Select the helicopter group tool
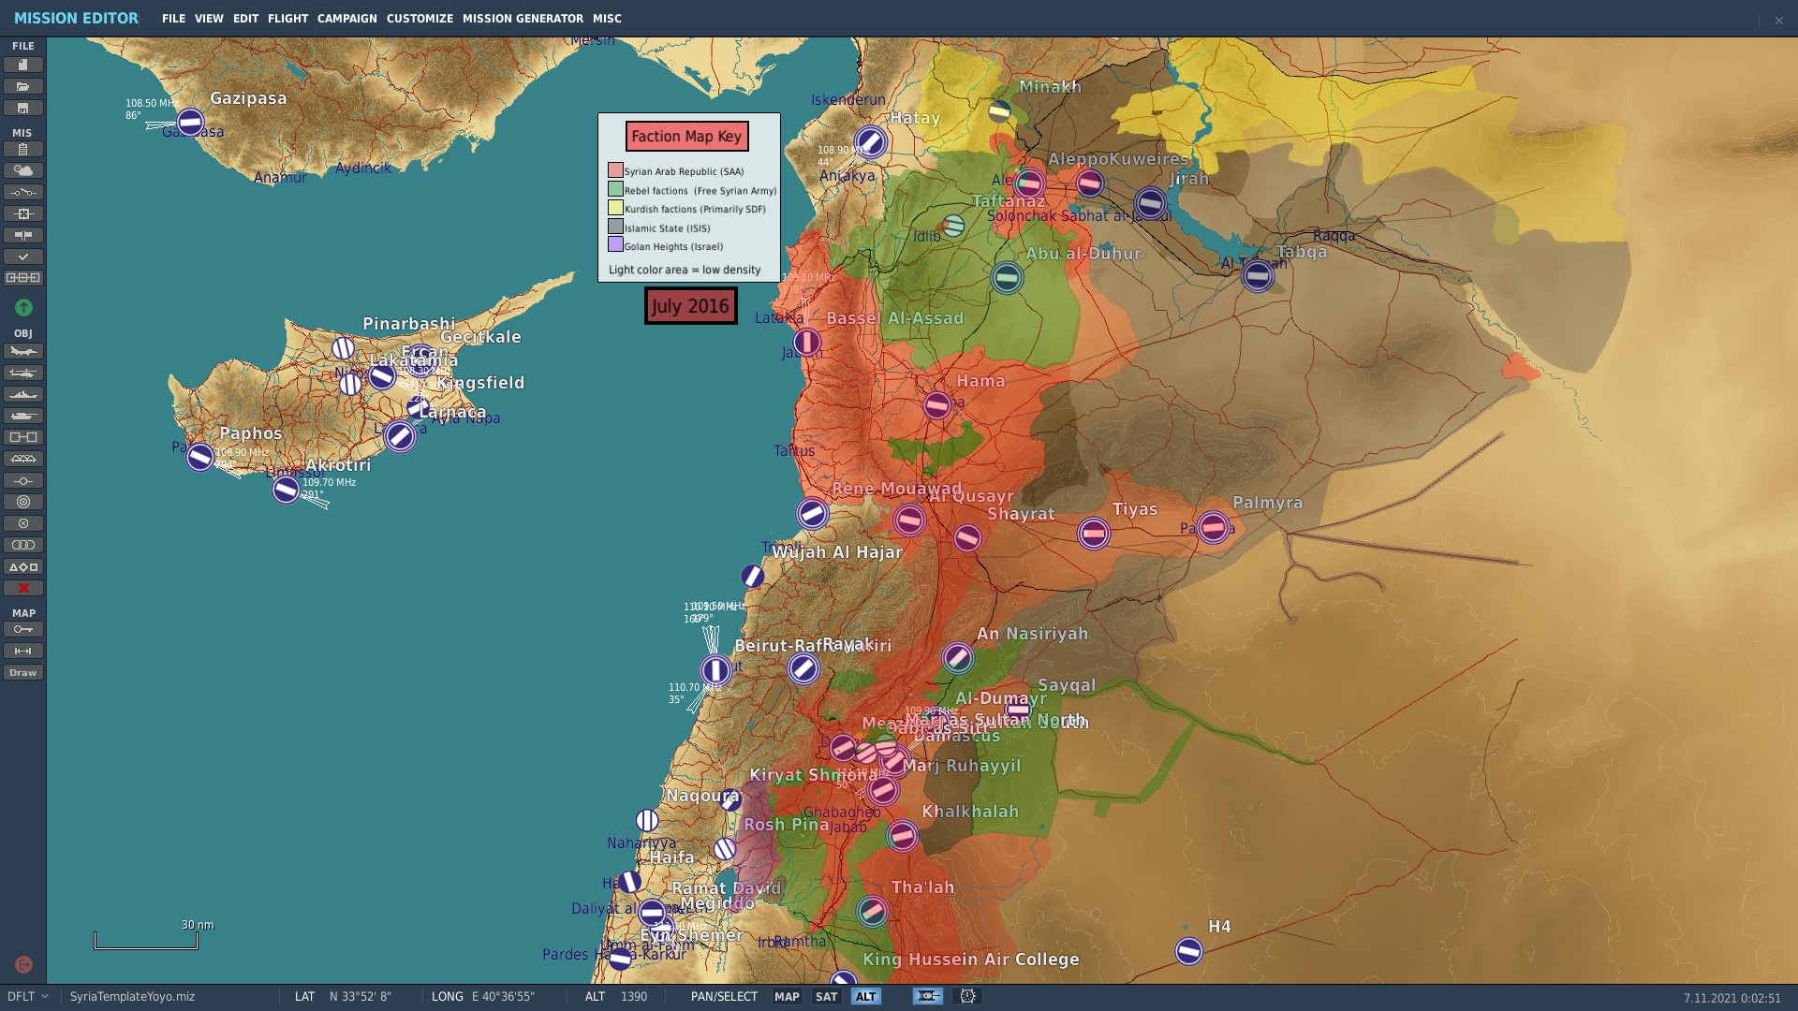This screenshot has width=1798, height=1011. tap(23, 373)
